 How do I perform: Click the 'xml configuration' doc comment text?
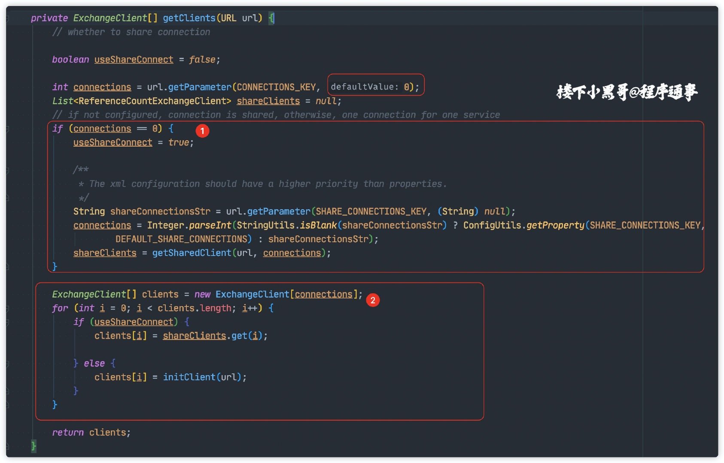[x=262, y=184]
